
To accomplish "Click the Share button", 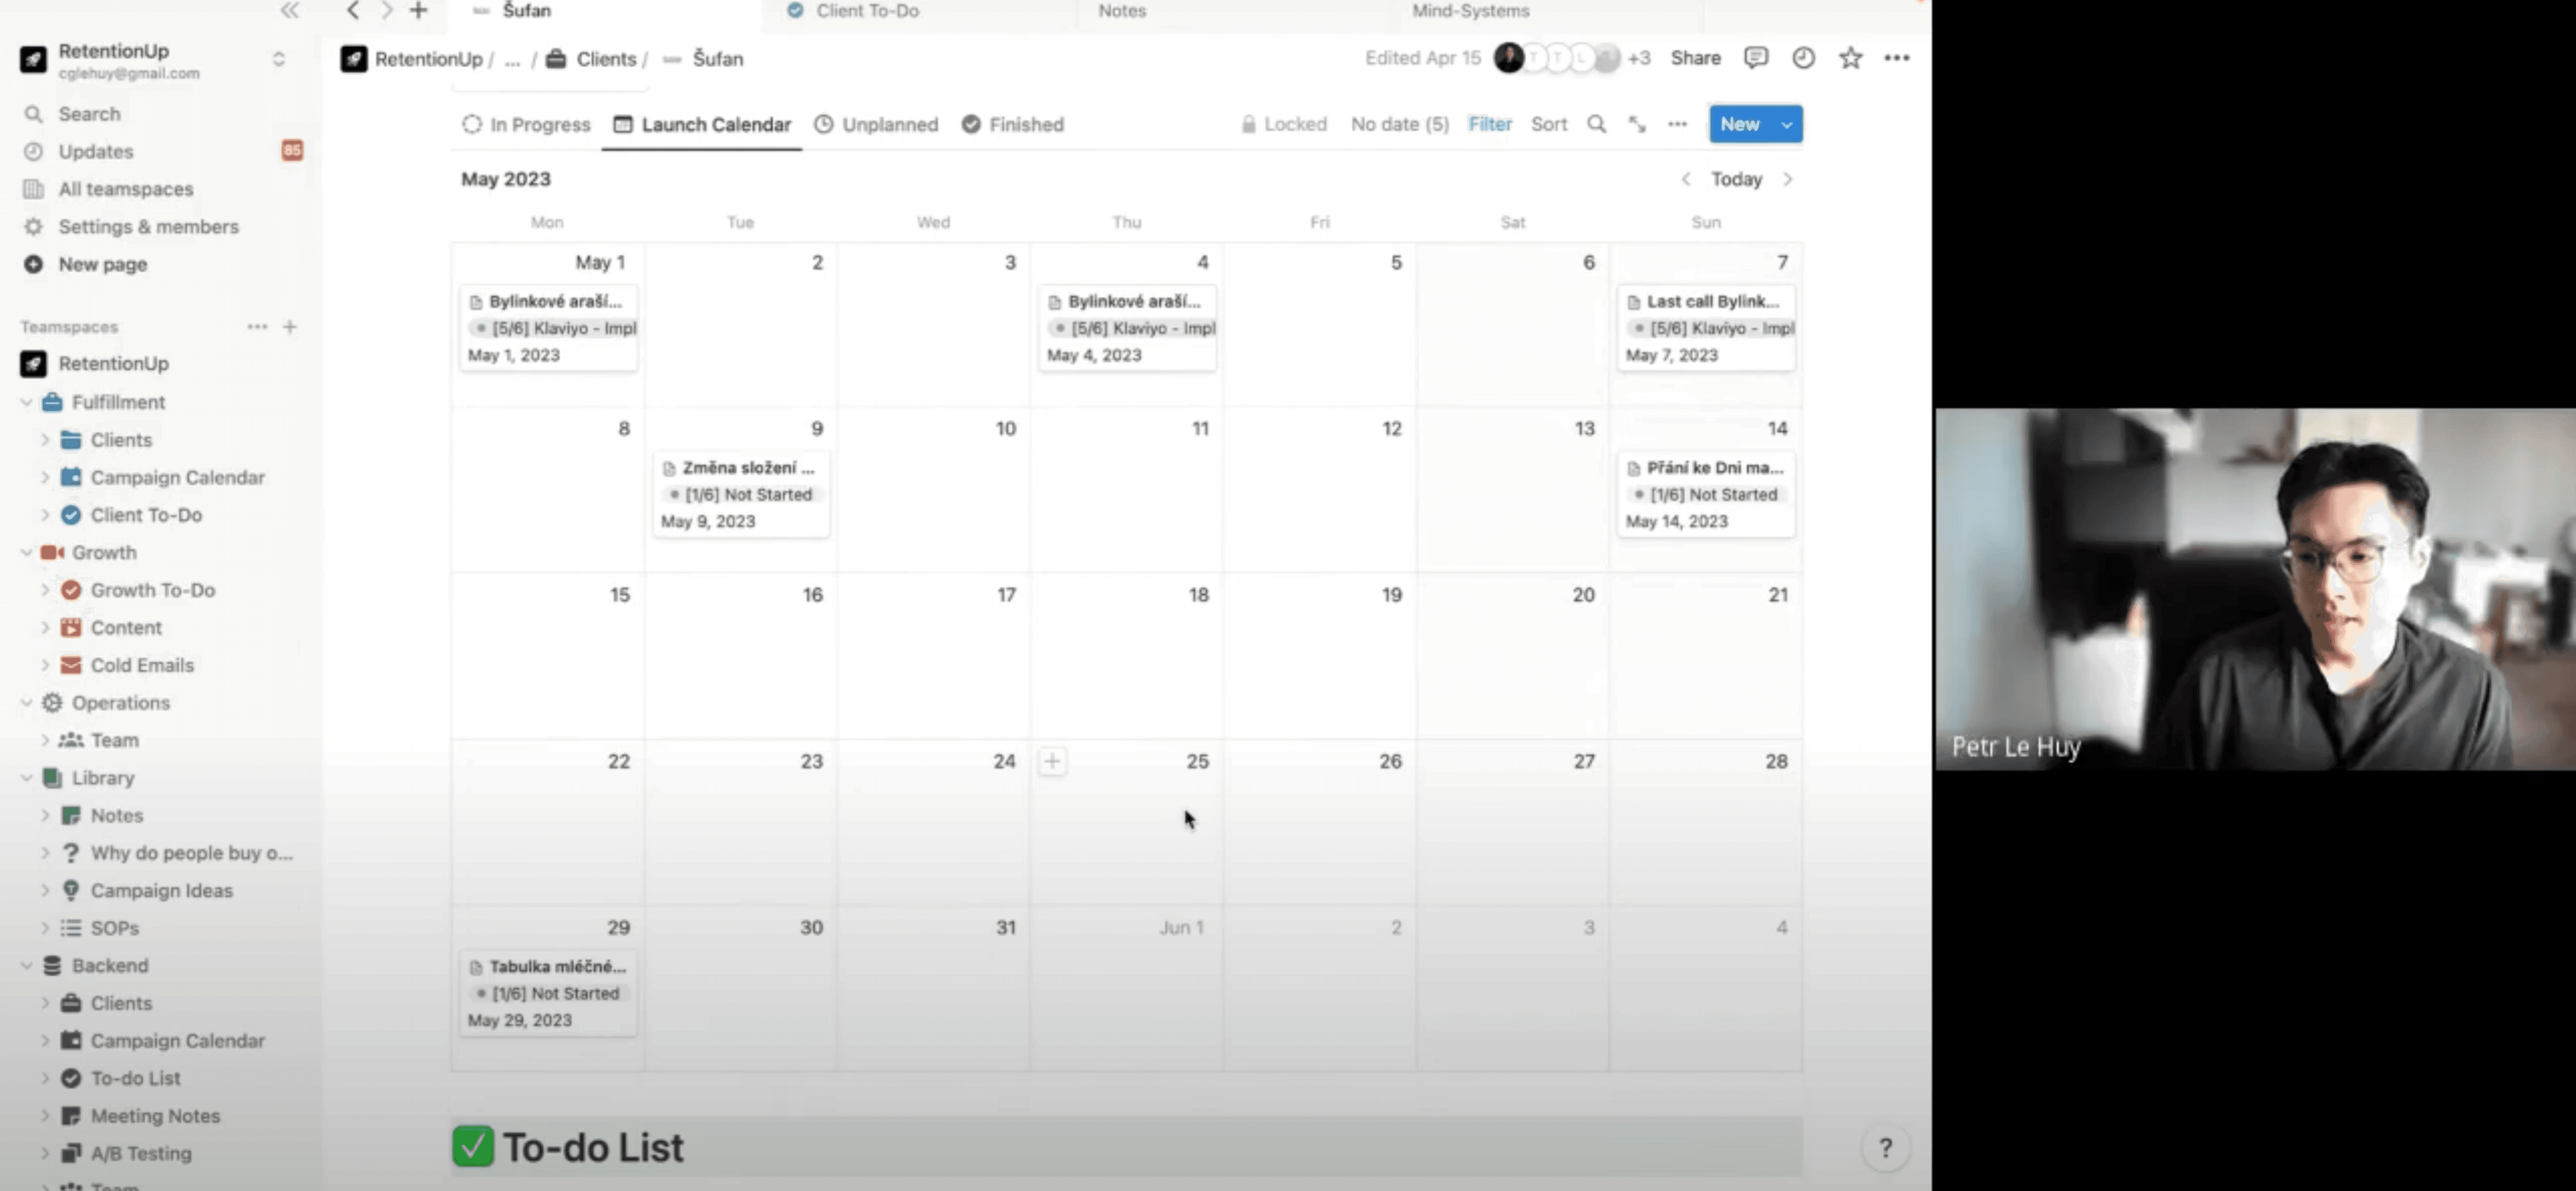I will click(1695, 58).
